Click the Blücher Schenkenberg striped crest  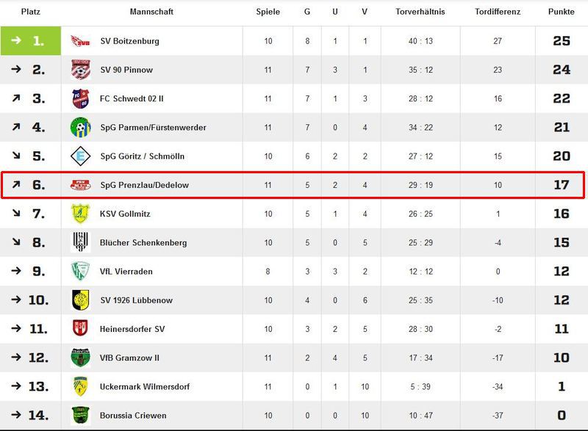click(x=79, y=242)
